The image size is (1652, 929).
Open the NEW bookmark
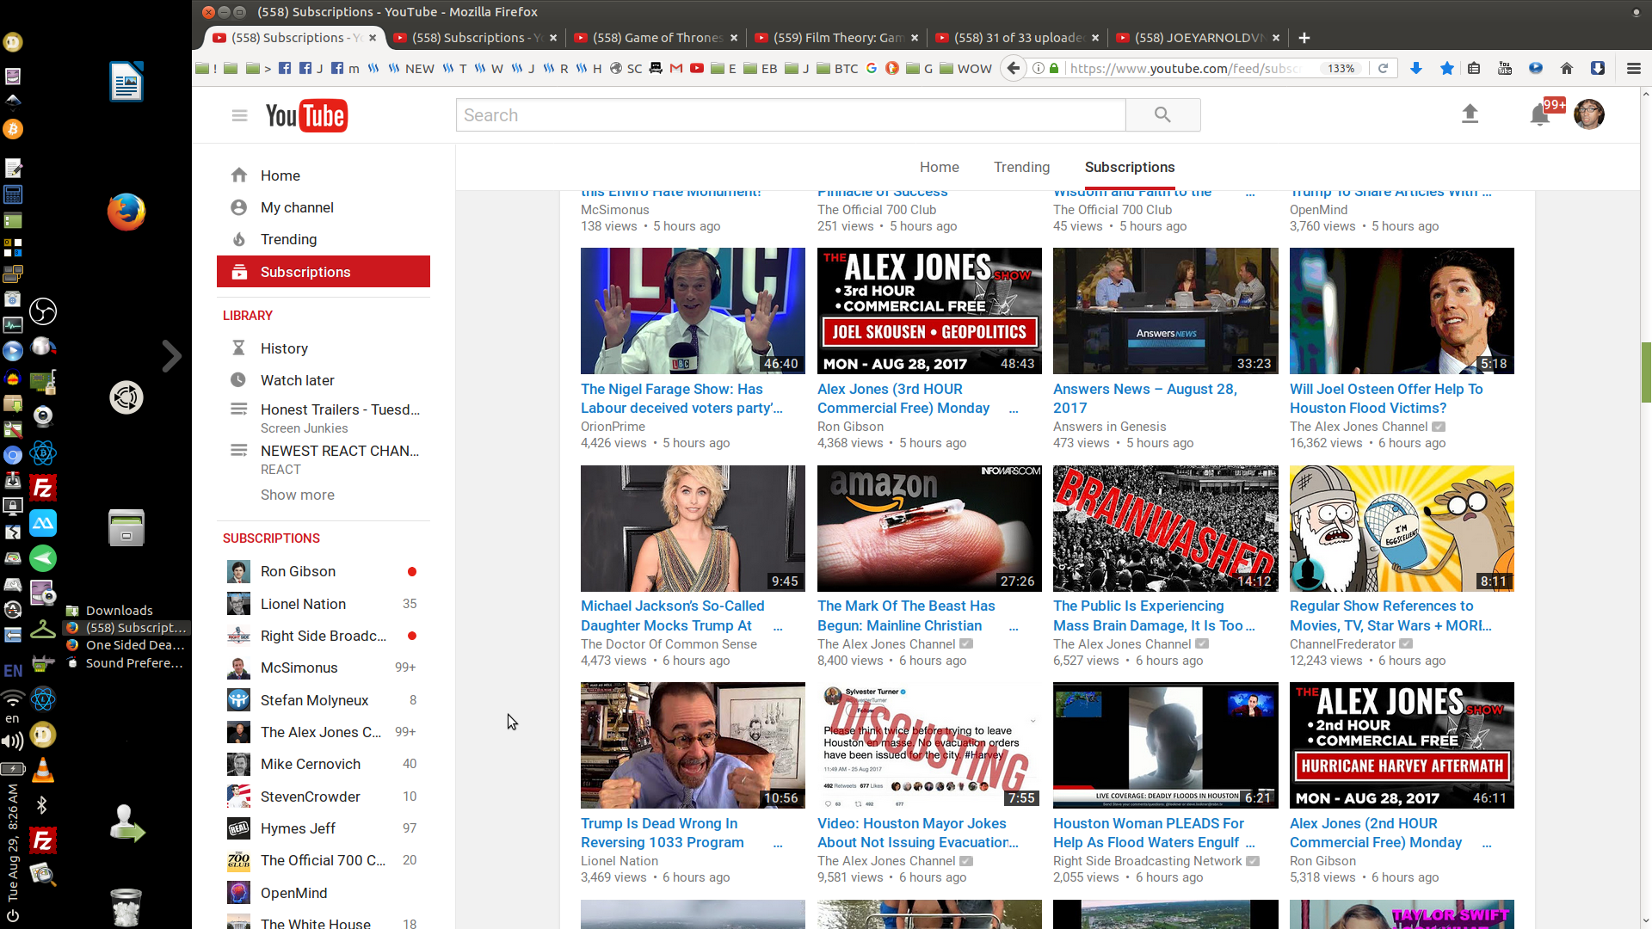(x=411, y=68)
